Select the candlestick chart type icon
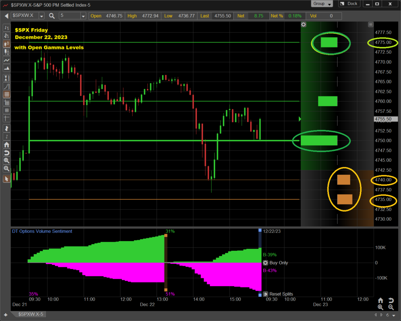This screenshot has width=401, height=321. pyautogui.click(x=6, y=44)
